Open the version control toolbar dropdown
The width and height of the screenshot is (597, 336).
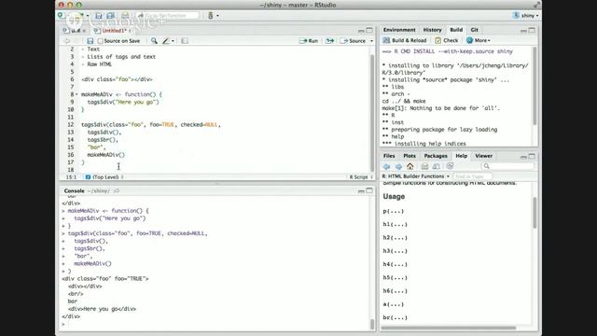tap(213, 16)
